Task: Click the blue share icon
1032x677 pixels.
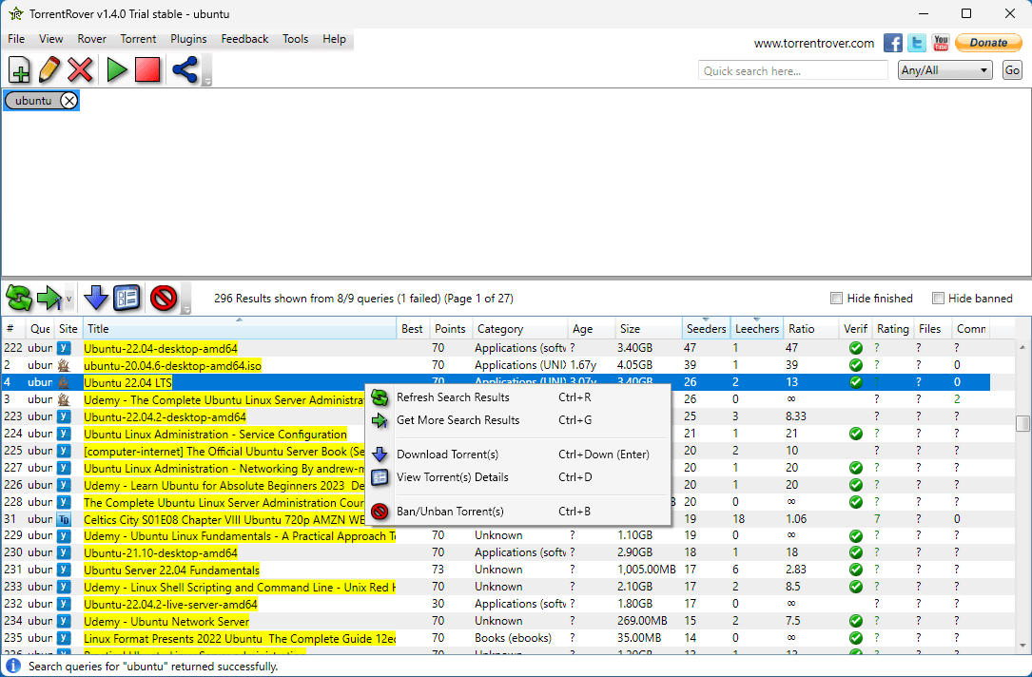Action: 185,69
